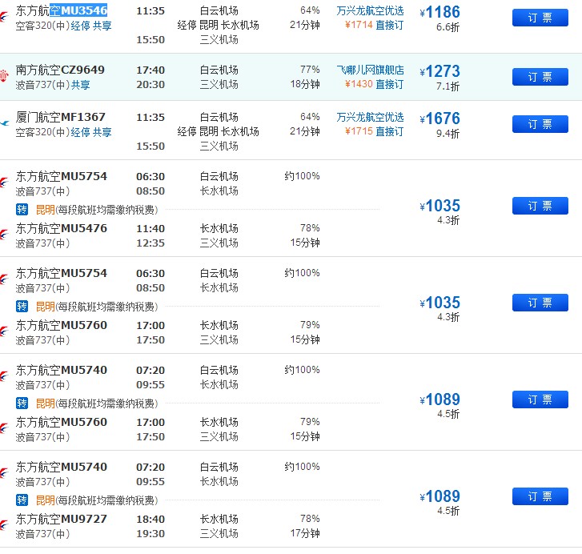
Task: Click the ¥1035 price of the MU5476 itinerary
Action: (440, 206)
